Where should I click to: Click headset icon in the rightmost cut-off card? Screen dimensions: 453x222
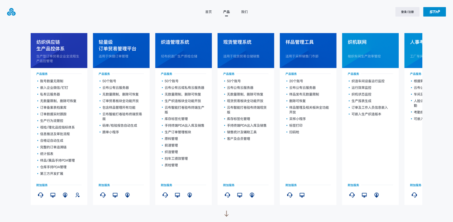[x=414, y=195]
